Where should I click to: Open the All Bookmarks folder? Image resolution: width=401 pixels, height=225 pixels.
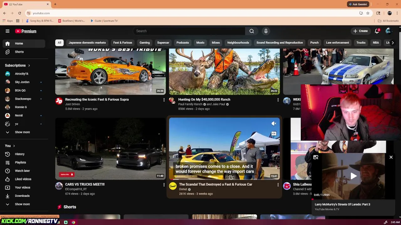coord(388,21)
